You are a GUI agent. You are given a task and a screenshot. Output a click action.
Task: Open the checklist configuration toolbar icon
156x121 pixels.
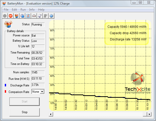(28, 16)
